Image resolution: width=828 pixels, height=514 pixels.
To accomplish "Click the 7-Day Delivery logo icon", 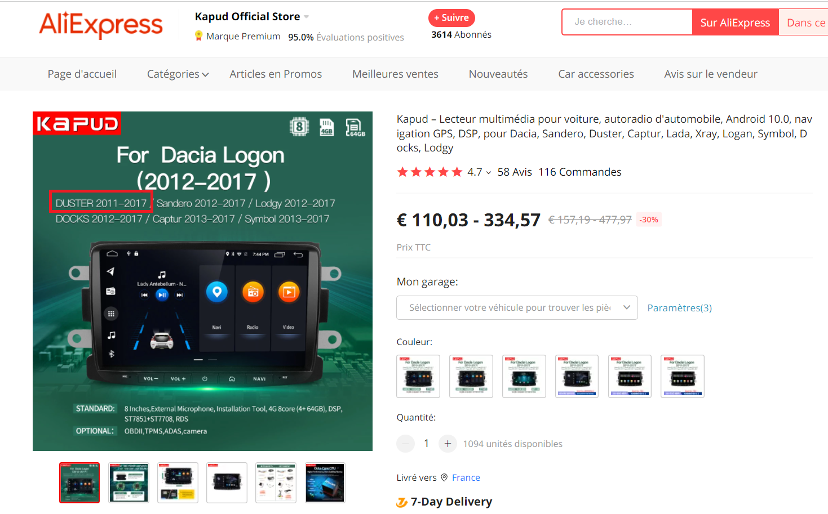I will pos(402,502).
